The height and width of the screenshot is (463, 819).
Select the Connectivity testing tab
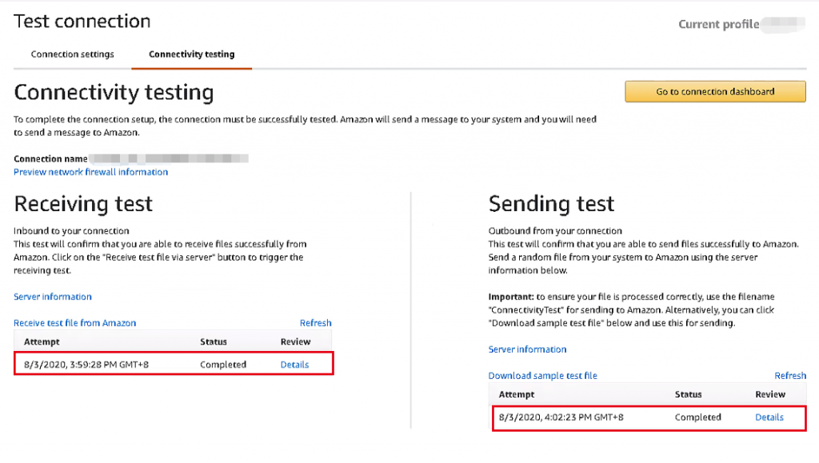[x=192, y=54]
